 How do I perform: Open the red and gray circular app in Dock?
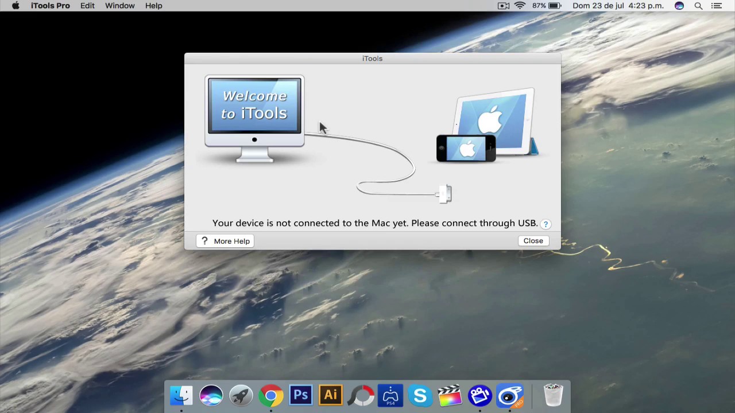(361, 396)
